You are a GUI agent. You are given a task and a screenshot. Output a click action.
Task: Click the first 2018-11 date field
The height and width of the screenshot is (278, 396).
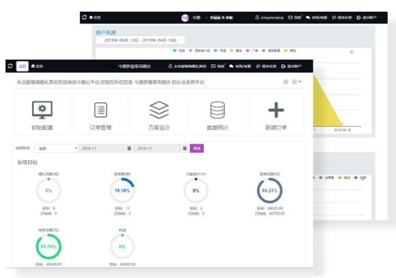pyautogui.click(x=101, y=149)
